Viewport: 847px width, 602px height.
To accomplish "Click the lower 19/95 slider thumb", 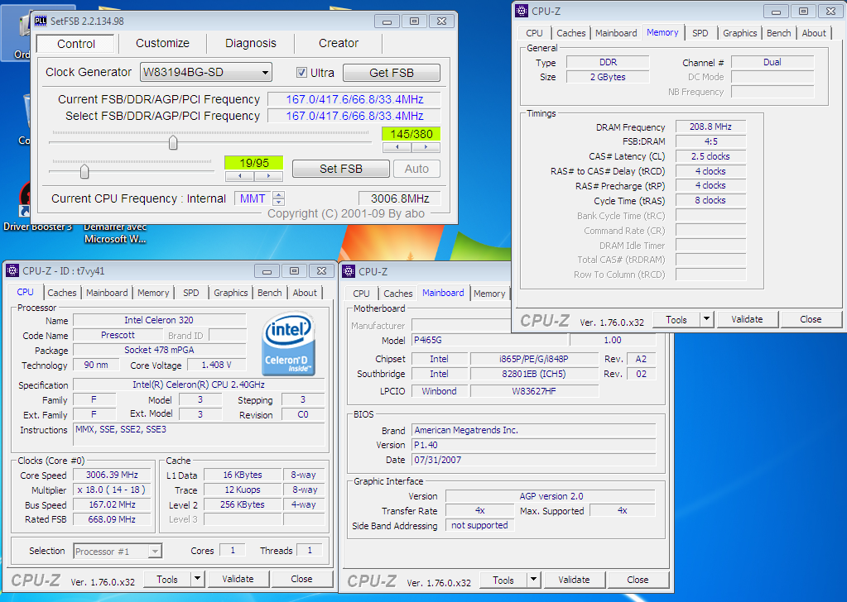I will tap(84, 171).
